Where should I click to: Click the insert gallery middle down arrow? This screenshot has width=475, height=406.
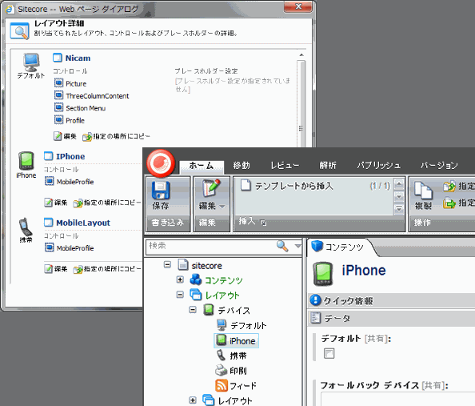click(399, 197)
